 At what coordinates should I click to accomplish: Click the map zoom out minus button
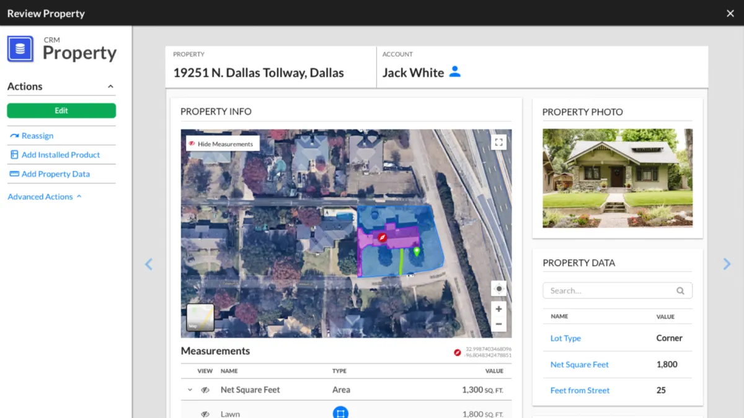click(498, 324)
